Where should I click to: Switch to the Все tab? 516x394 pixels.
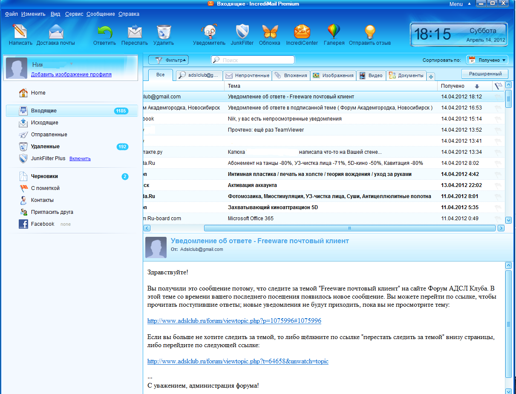click(x=160, y=75)
